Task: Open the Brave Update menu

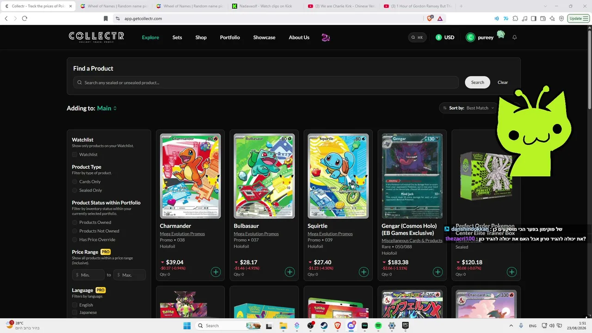Action: (579, 18)
